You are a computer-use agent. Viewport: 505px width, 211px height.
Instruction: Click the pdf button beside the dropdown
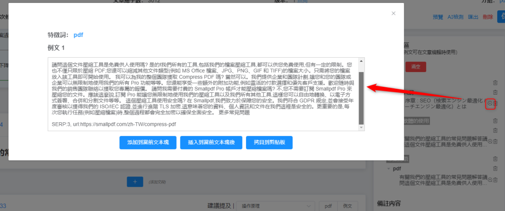coord(328,206)
